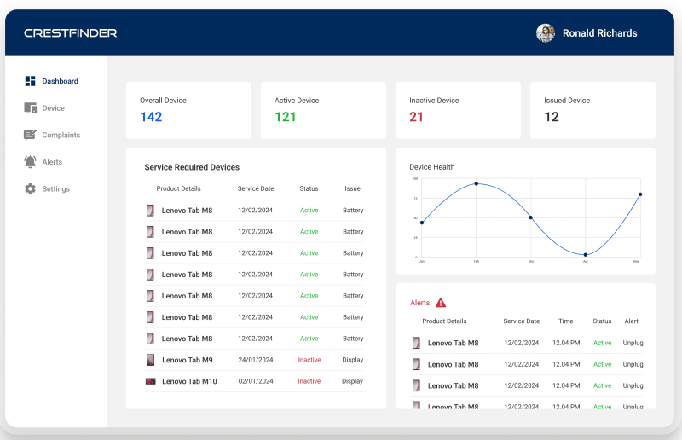Click the Complaints pencil icon

click(x=30, y=135)
